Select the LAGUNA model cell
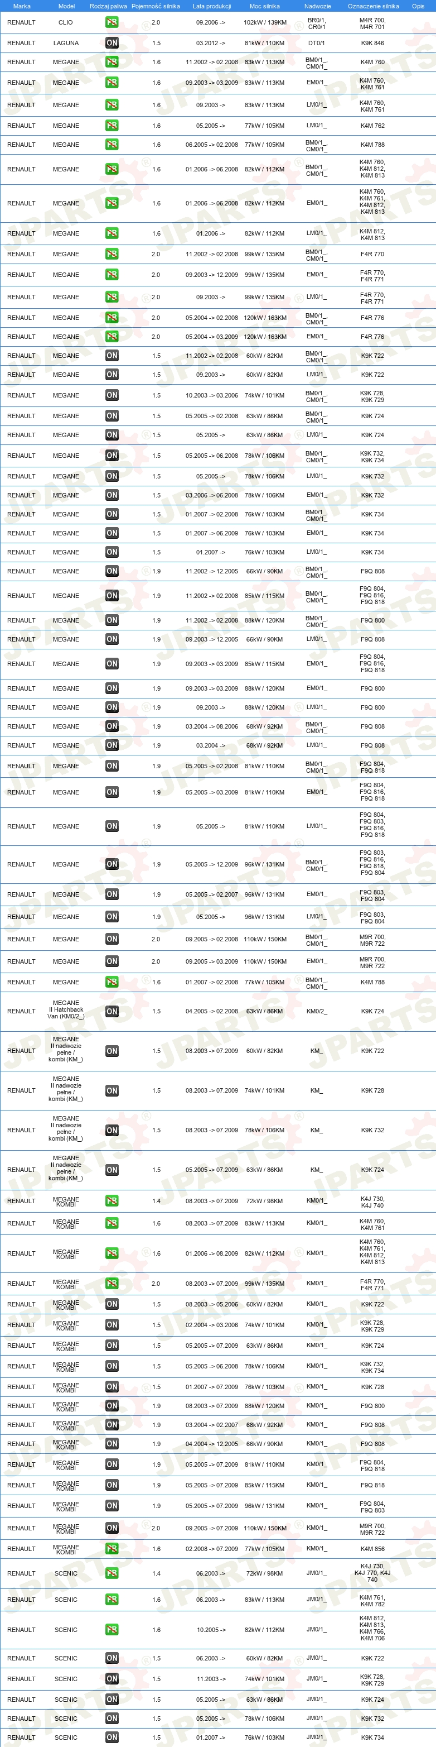Image resolution: width=436 pixels, height=1747 pixels. click(x=66, y=43)
